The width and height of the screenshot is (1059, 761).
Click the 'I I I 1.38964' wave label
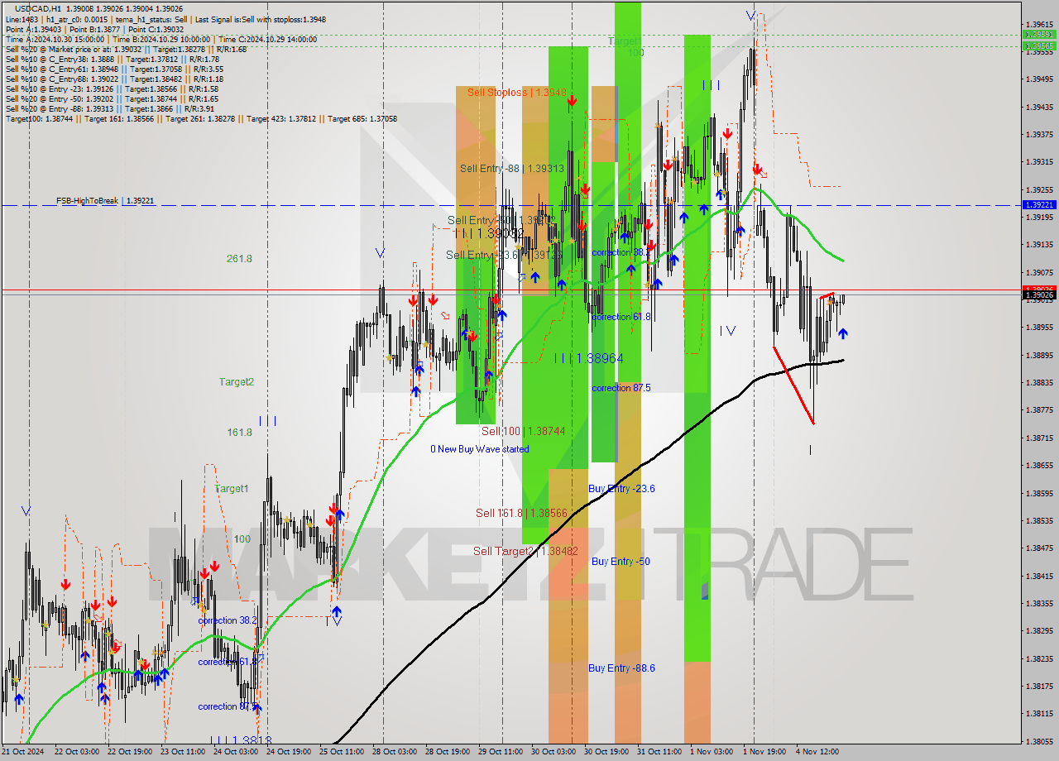(x=589, y=358)
